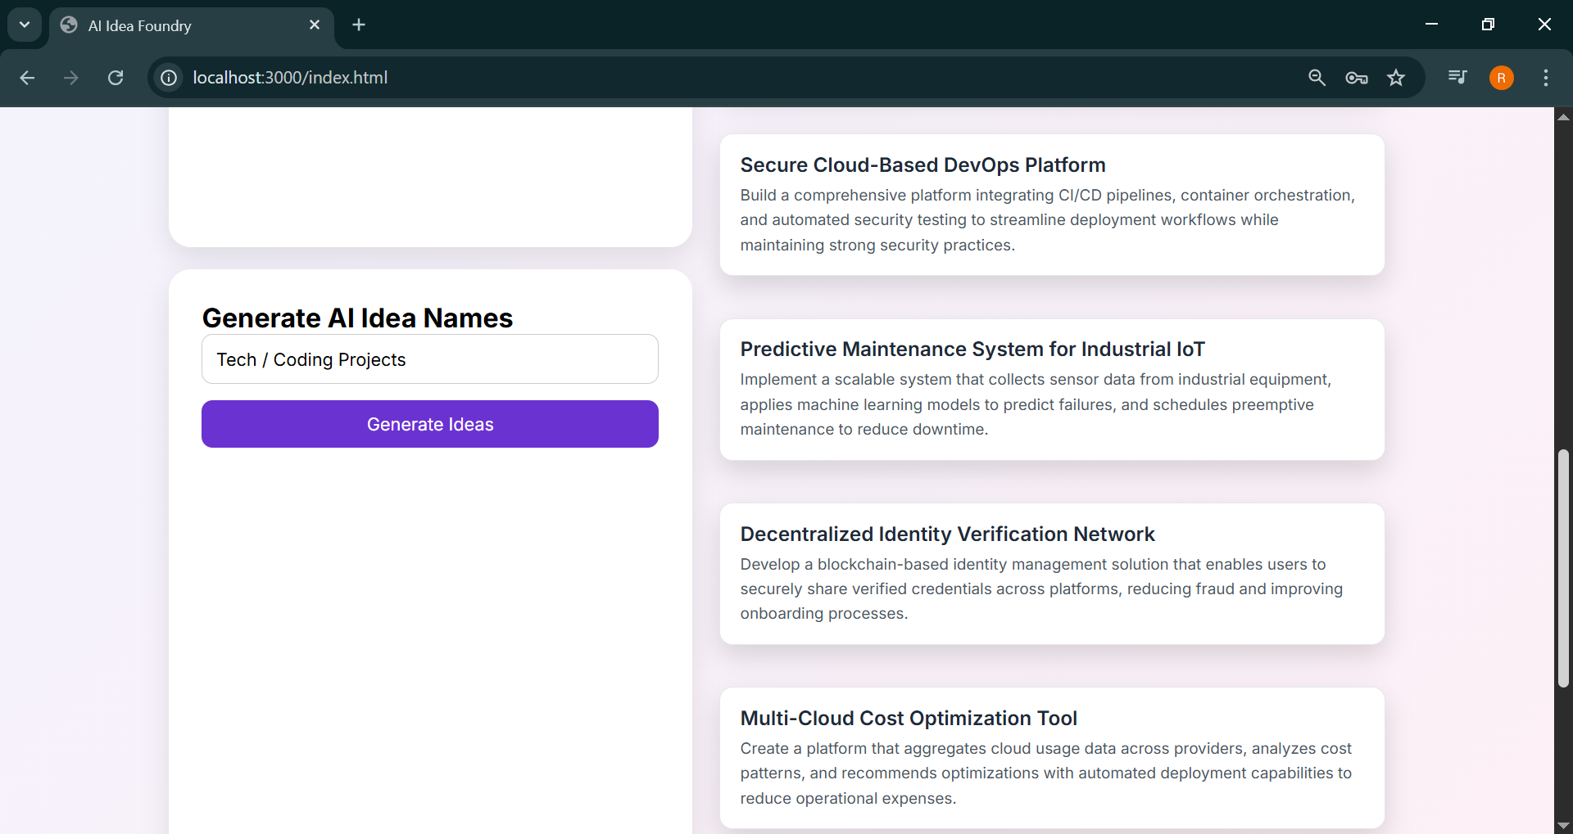Click the Generate AI Idea Names heading
This screenshot has width=1573, height=834.
pyautogui.click(x=357, y=318)
